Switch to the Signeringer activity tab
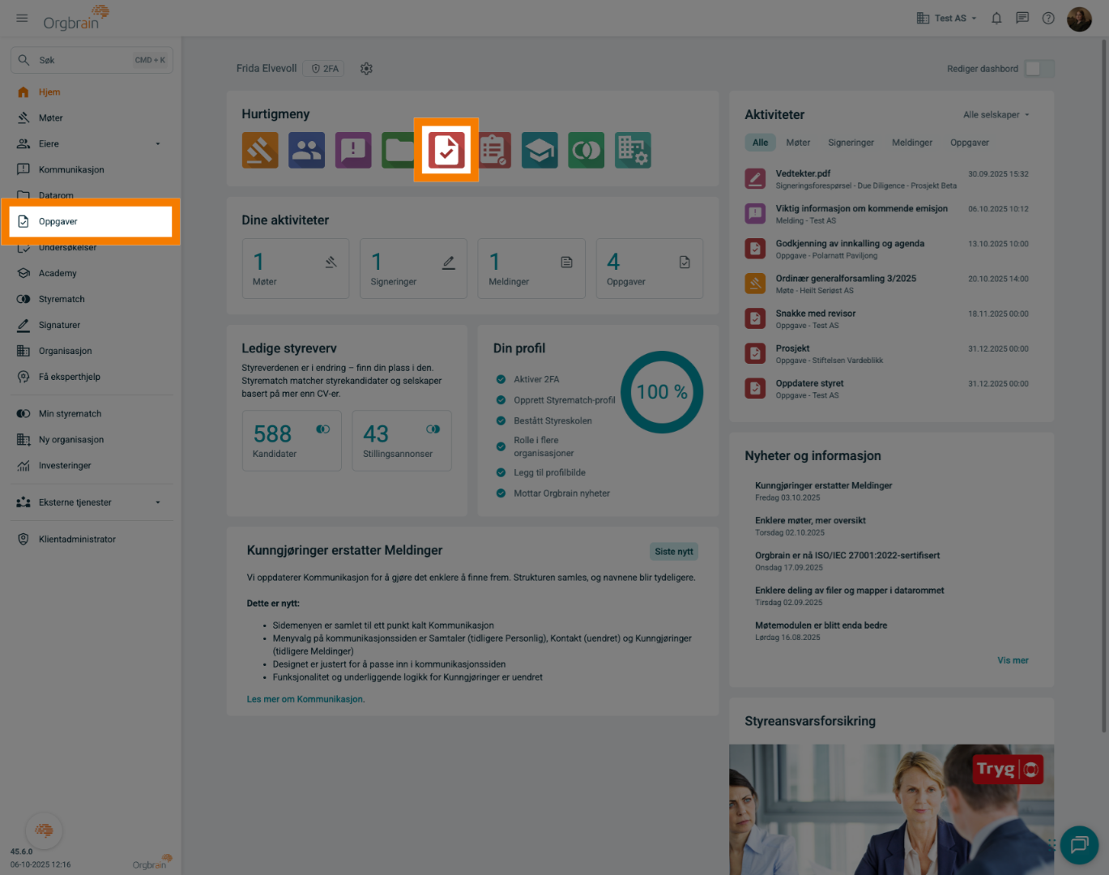 [851, 143]
